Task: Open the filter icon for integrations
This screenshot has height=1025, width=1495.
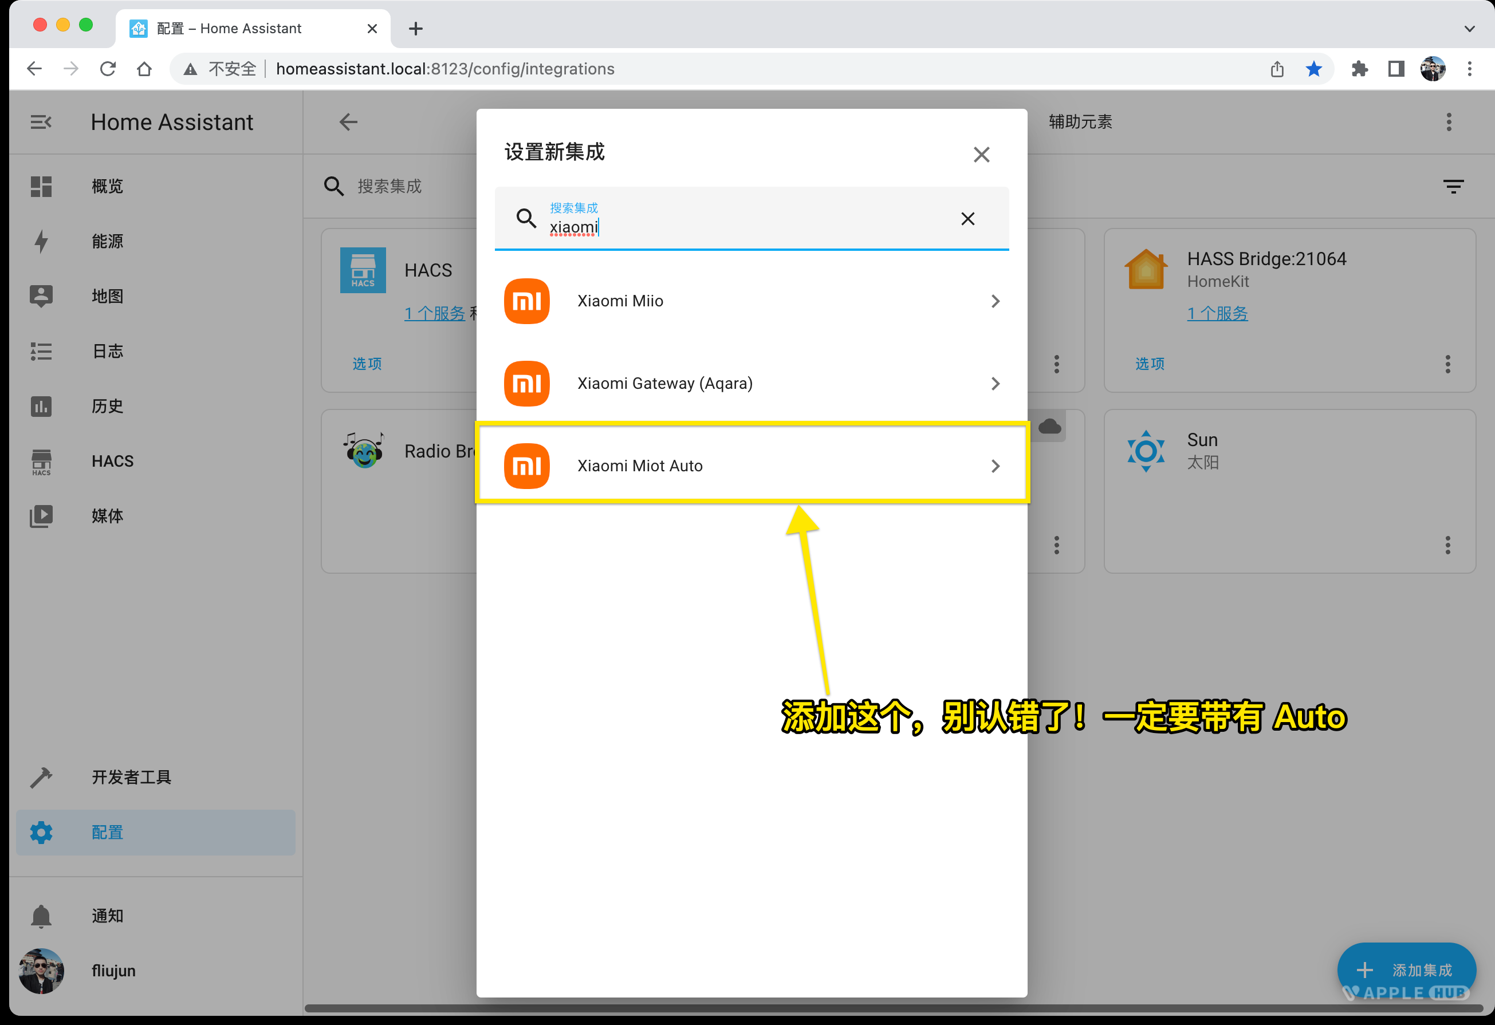Action: pos(1453,187)
